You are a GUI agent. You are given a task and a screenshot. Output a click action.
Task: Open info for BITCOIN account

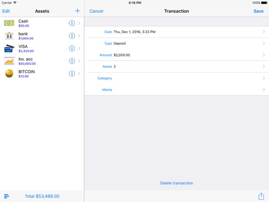(x=72, y=74)
